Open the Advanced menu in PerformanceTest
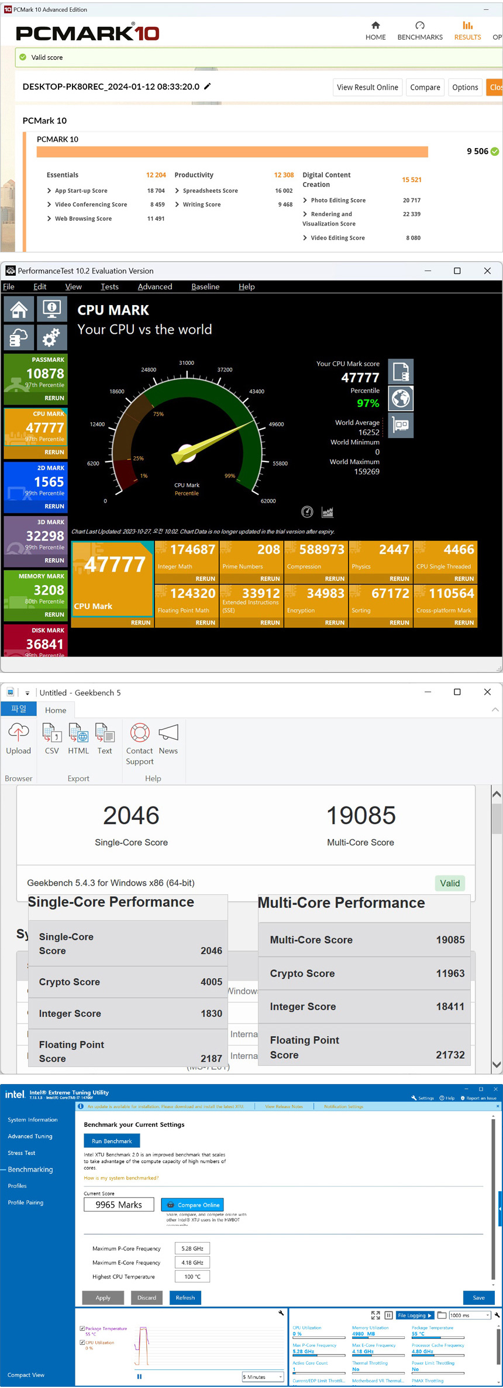The height and width of the screenshot is (1388, 503). (x=155, y=286)
